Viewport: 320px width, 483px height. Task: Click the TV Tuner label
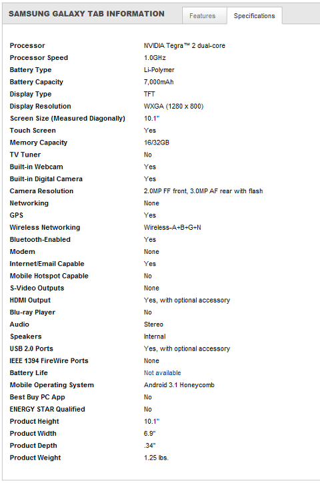[25, 155]
